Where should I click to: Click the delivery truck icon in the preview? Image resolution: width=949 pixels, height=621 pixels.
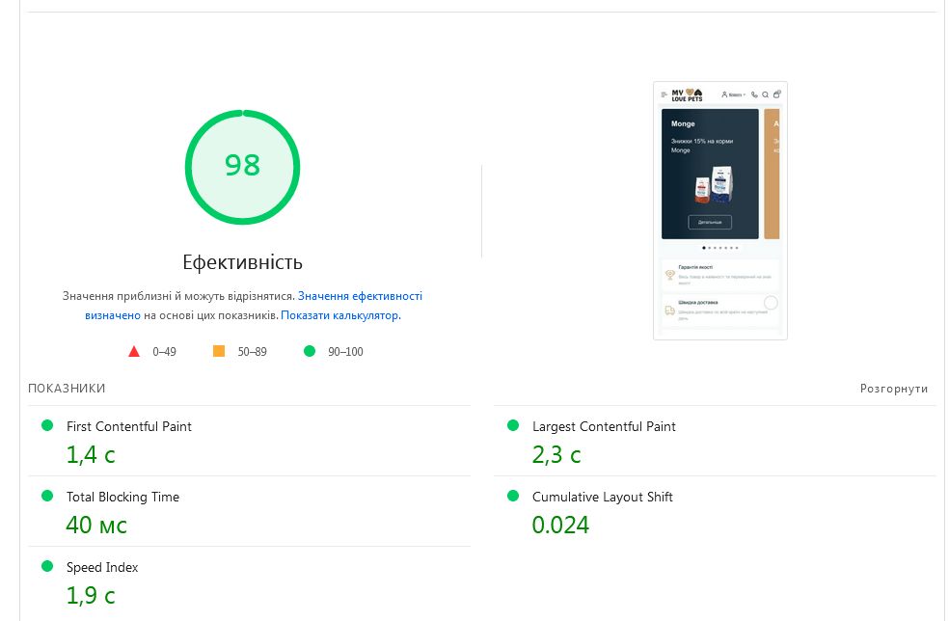(669, 310)
